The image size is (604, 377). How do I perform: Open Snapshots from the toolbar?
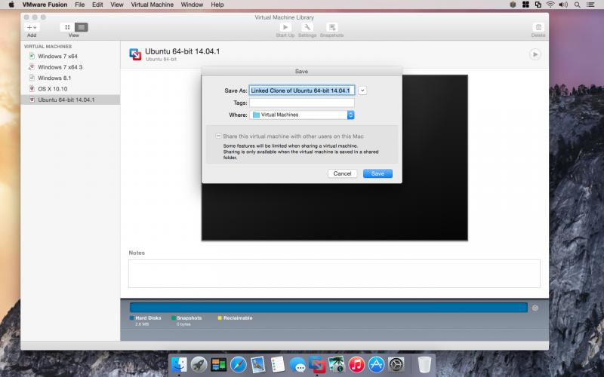coord(331,27)
